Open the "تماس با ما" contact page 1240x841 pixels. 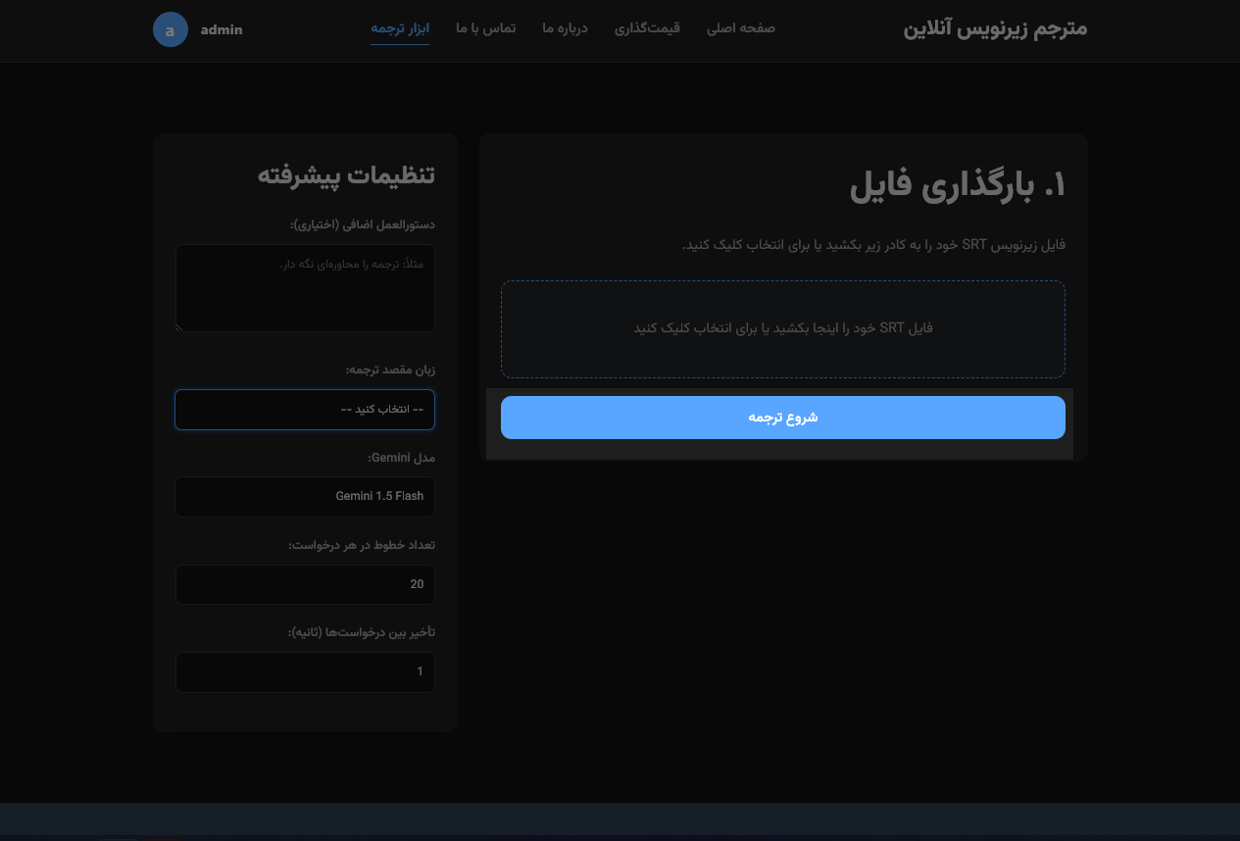coord(485,28)
